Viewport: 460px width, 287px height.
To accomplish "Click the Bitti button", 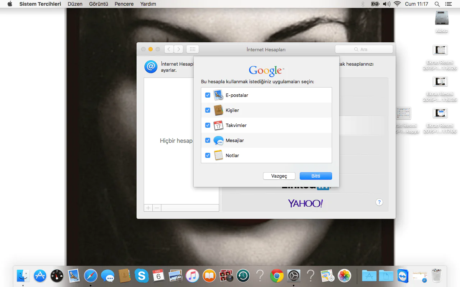I will pyautogui.click(x=316, y=176).
